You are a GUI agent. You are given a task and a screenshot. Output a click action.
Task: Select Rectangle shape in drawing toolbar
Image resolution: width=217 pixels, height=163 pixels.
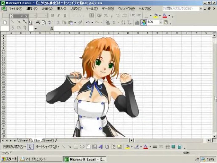tap(76, 147)
